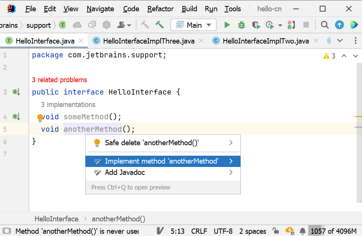Switch to HelloInterfaceImplThree.java tab
Screen dimensions: 362x236
coord(149,41)
